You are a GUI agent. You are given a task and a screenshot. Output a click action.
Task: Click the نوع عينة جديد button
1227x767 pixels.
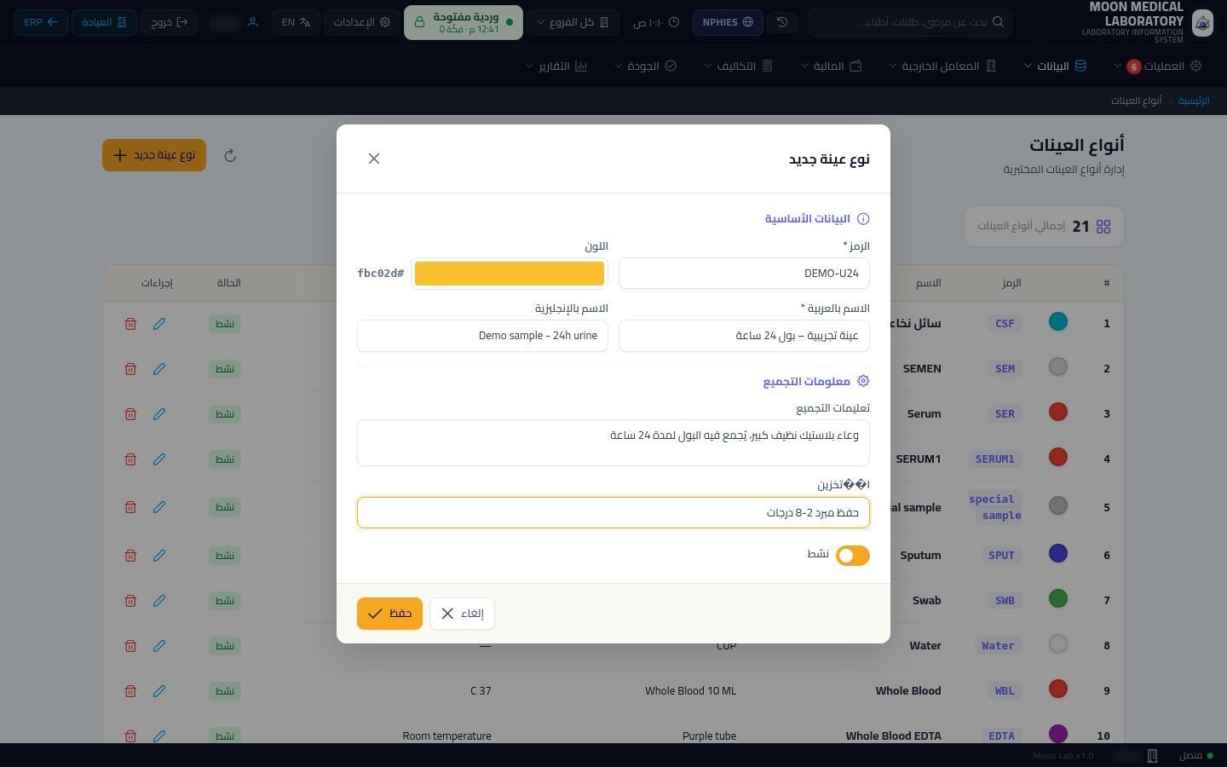154,155
